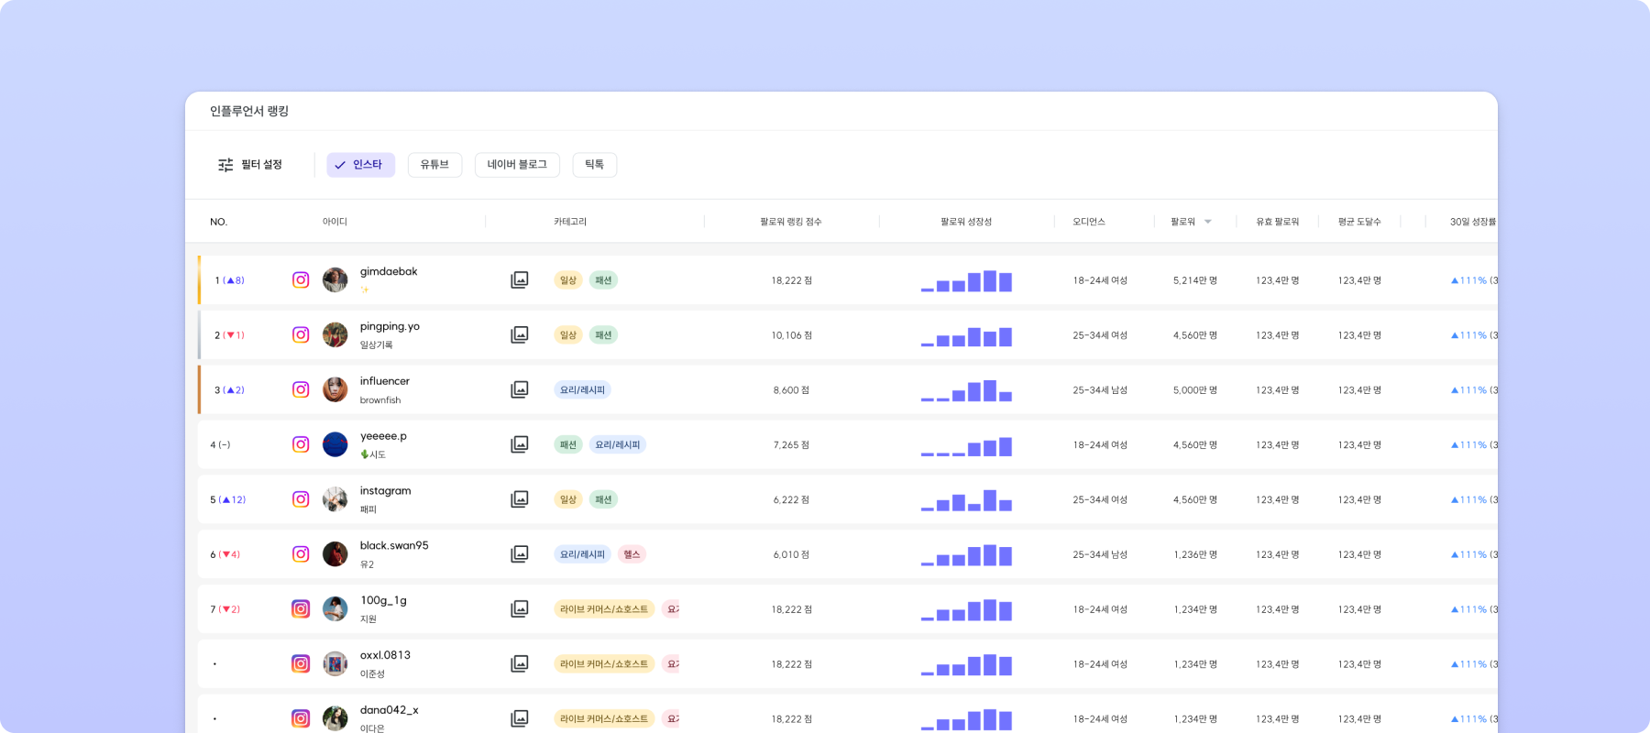Enable the 유튜브 platform filter

click(x=434, y=165)
